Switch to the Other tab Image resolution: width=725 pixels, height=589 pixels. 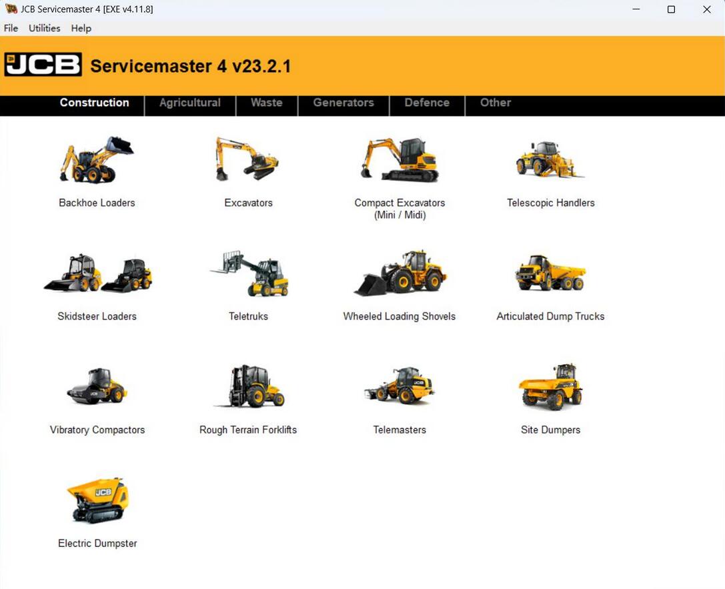pos(495,103)
